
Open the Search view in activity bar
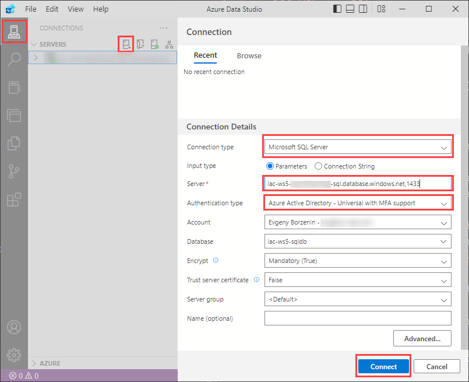point(14,59)
